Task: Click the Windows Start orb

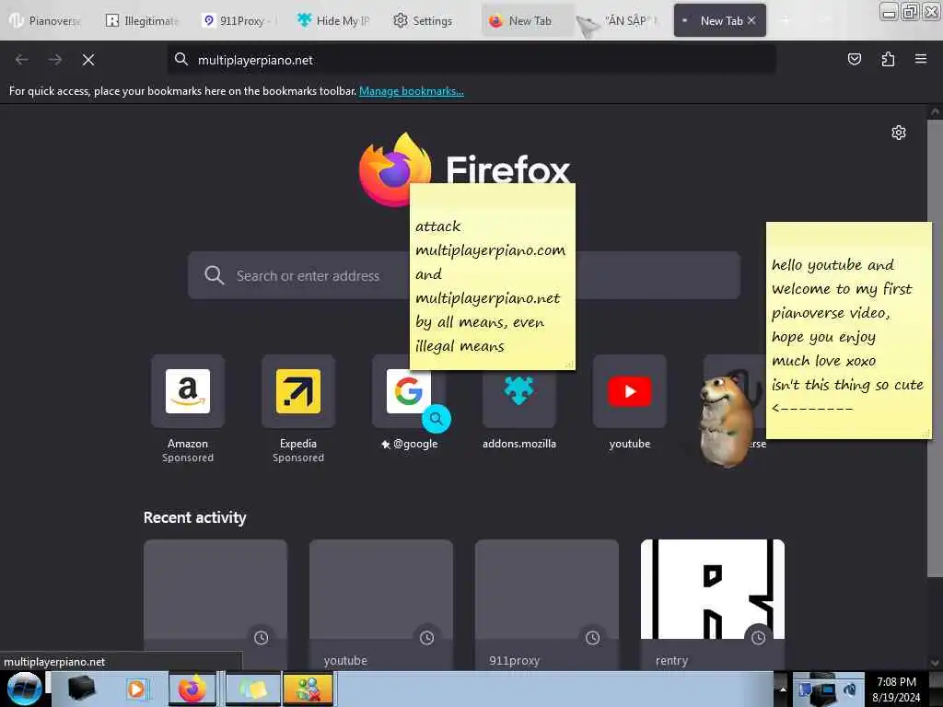Action: coord(24,689)
